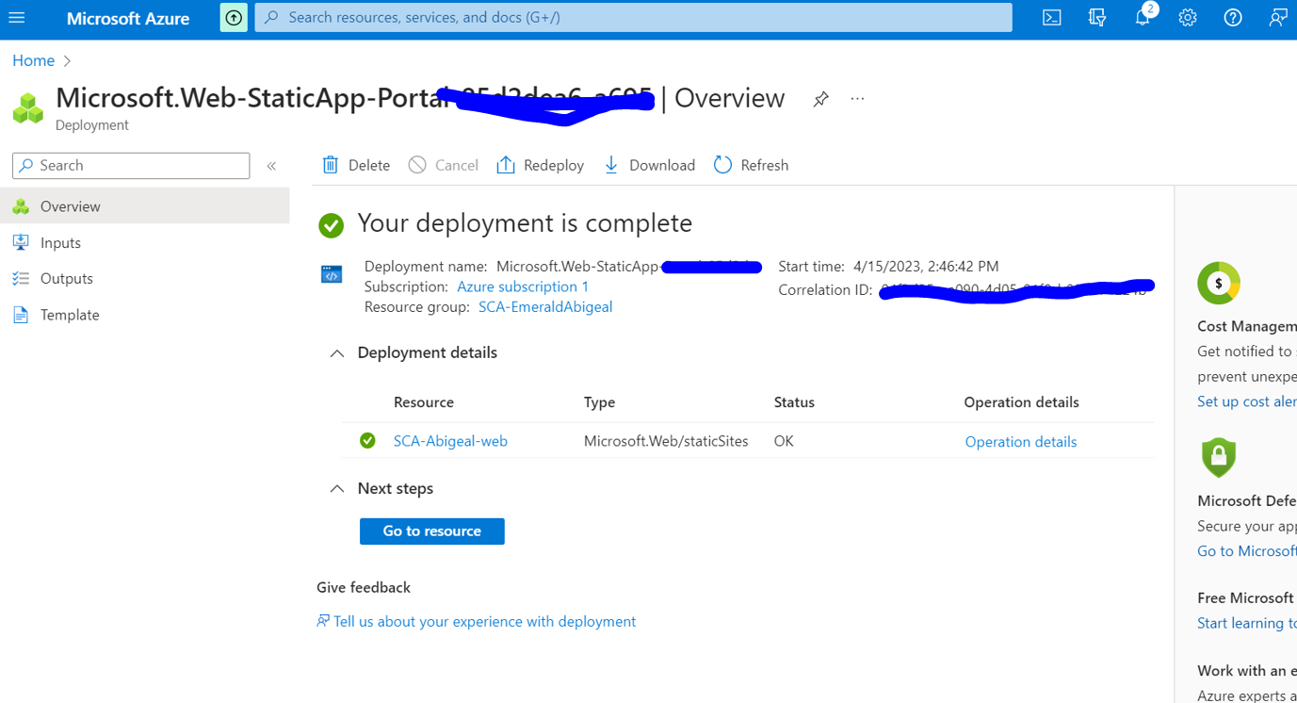Screen dimensions: 1297x703
Task: Select the Template menu item
Action: (70, 315)
